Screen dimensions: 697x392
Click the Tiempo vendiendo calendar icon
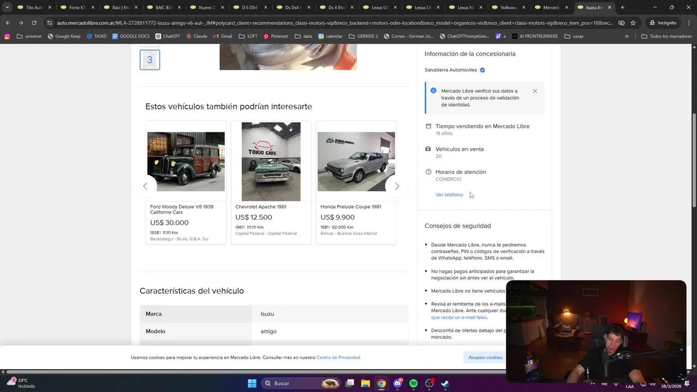[x=429, y=126]
